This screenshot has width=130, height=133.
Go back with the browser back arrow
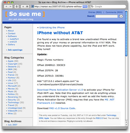[6, 7]
